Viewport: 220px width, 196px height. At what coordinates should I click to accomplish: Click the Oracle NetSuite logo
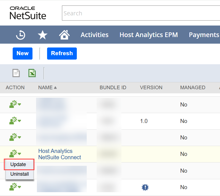28,13
